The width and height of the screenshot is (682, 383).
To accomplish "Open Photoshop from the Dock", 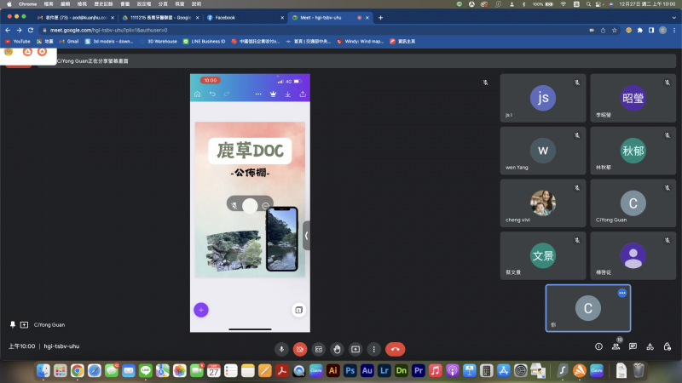I will (x=350, y=370).
